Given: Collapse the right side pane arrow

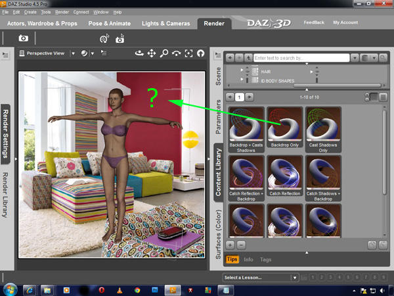Looking at the screenshot, I should (208, 159).
